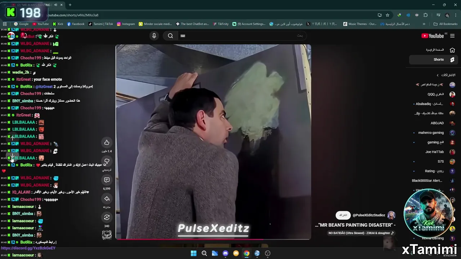Bookmark this page with star icon
This screenshot has width=461, height=259.
[x=388, y=15]
